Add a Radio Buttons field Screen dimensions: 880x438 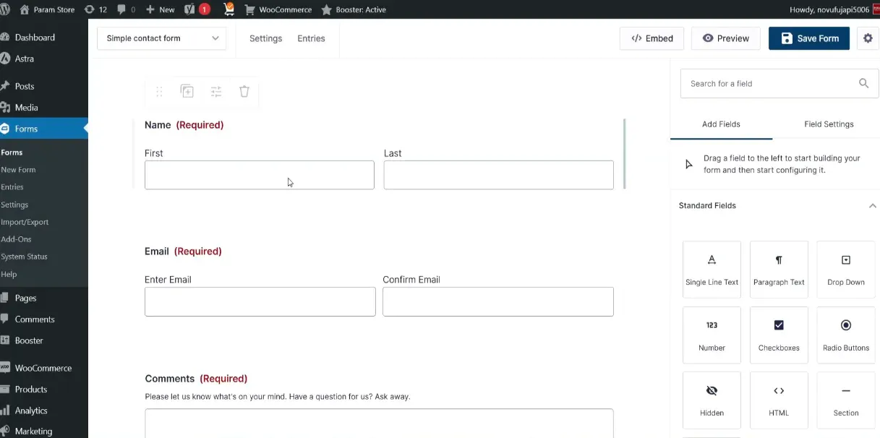(845, 335)
